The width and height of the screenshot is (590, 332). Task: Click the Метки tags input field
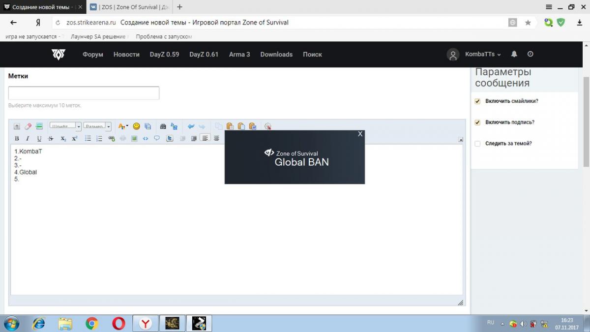click(x=84, y=93)
